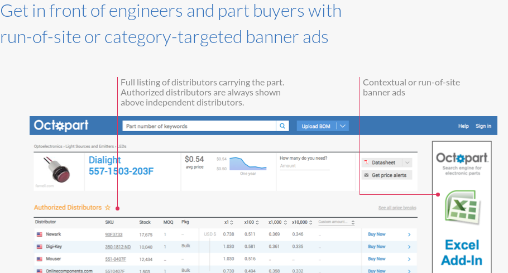The width and height of the screenshot is (508, 273).
Task: Click the Excel Add-In banner text
Action: click(x=462, y=252)
